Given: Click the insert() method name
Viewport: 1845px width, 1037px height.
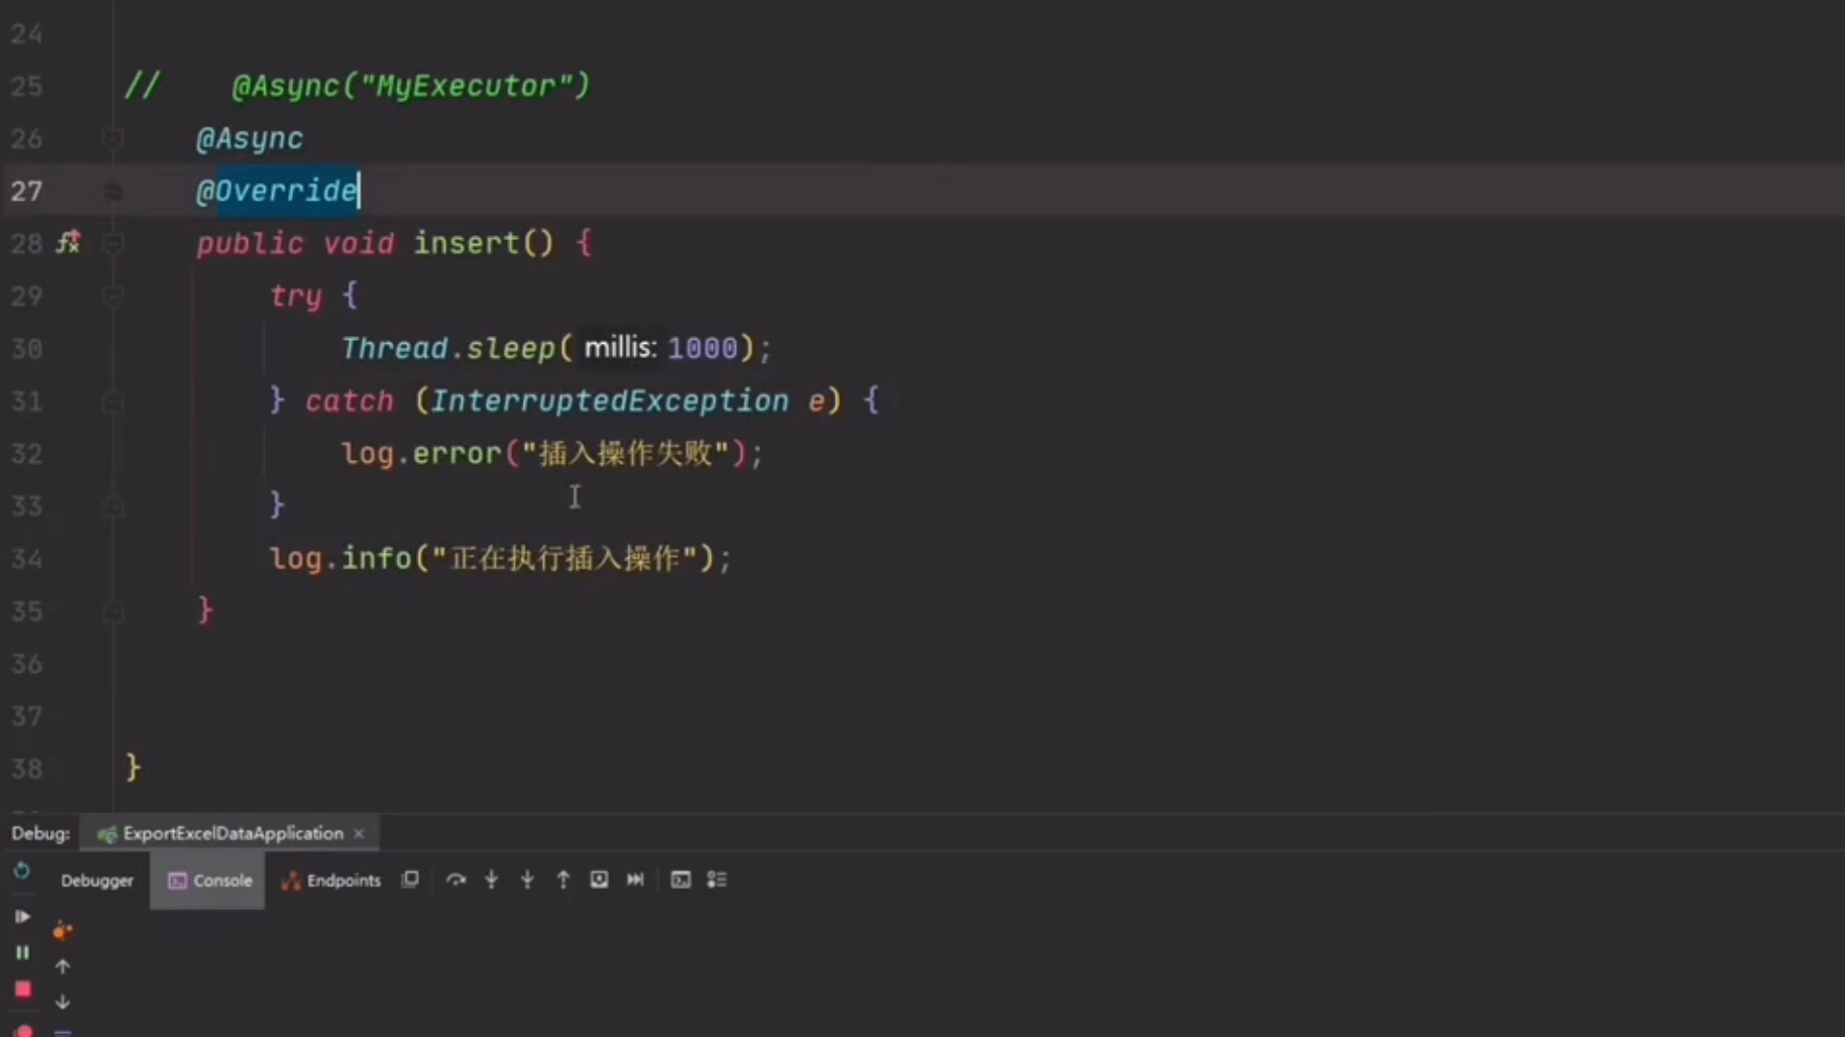Looking at the screenshot, I should point(466,243).
